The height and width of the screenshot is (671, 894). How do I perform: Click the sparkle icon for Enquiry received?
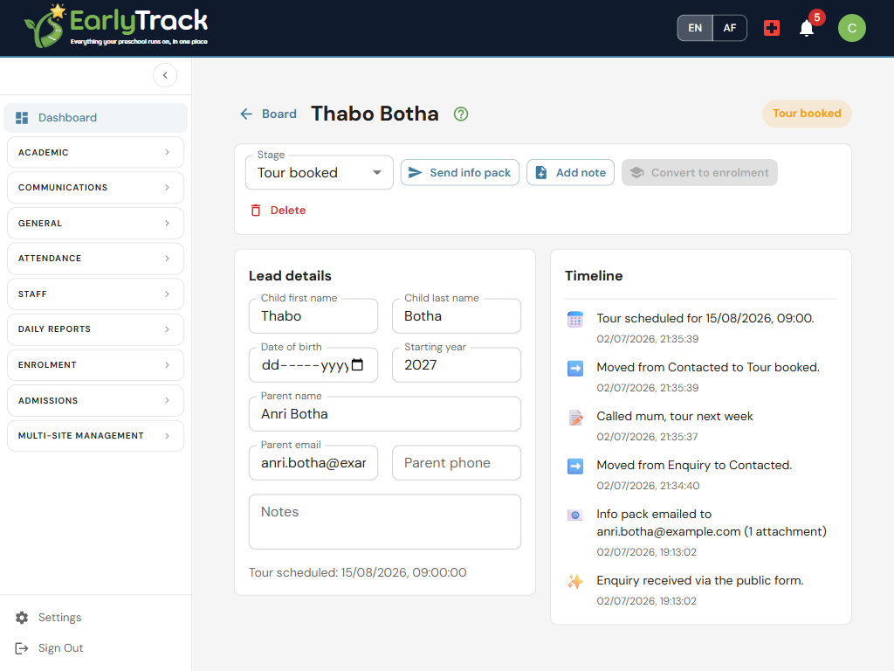[x=575, y=581]
